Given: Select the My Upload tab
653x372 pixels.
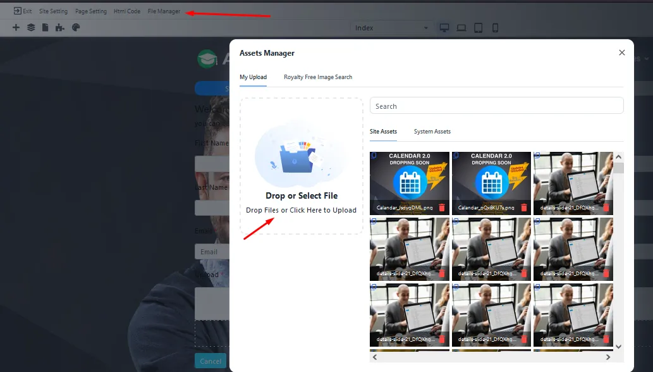Looking at the screenshot, I should [253, 77].
